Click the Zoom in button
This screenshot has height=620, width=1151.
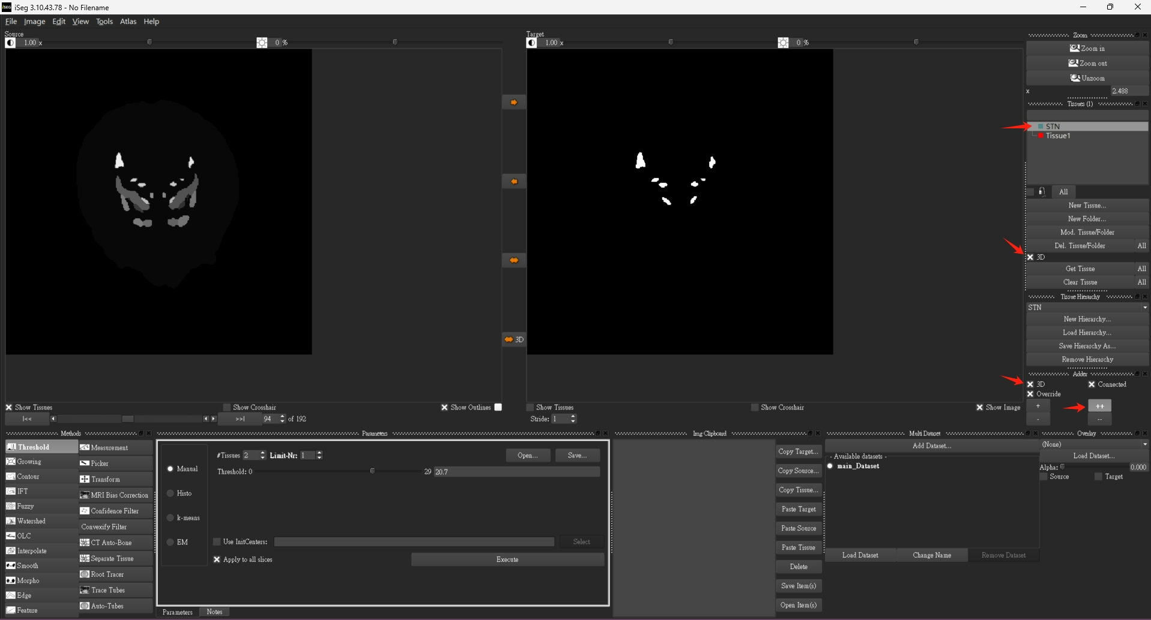pyautogui.click(x=1087, y=49)
